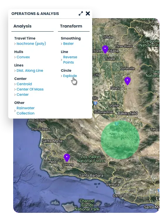
Task: Click the green circle shape on the map
Action: pos(120,140)
